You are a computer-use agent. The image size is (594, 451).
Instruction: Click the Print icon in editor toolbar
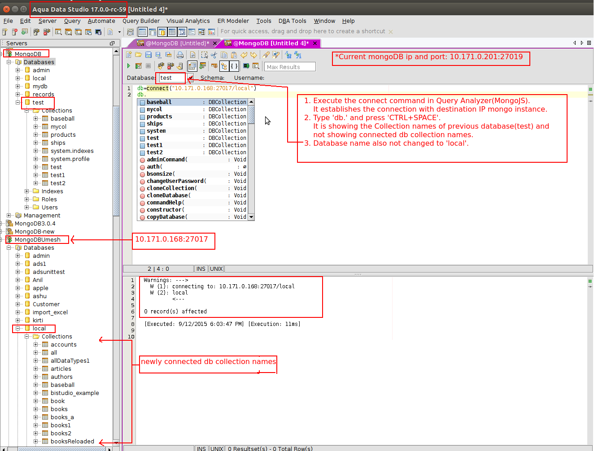[180, 55]
